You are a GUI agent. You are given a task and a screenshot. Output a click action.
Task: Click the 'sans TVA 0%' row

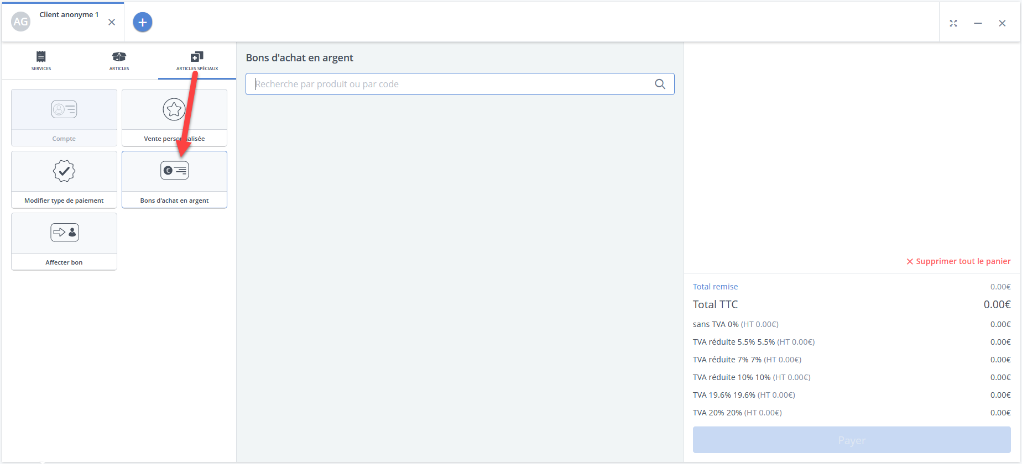coord(852,324)
